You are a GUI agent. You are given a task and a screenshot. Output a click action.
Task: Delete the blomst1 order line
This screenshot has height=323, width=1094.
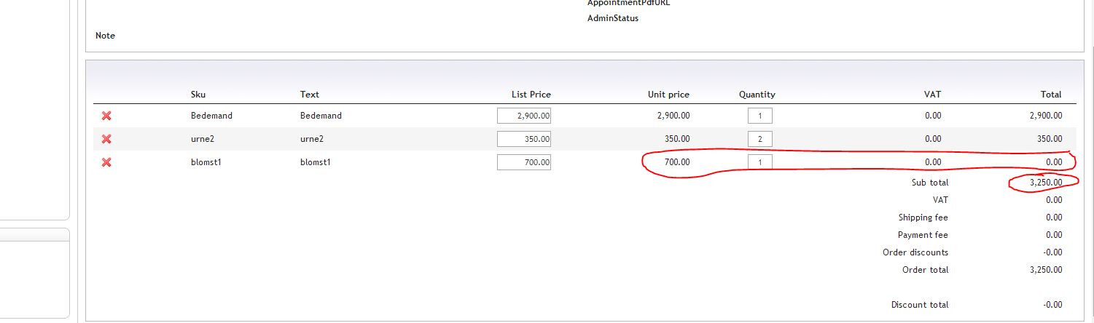[106, 162]
